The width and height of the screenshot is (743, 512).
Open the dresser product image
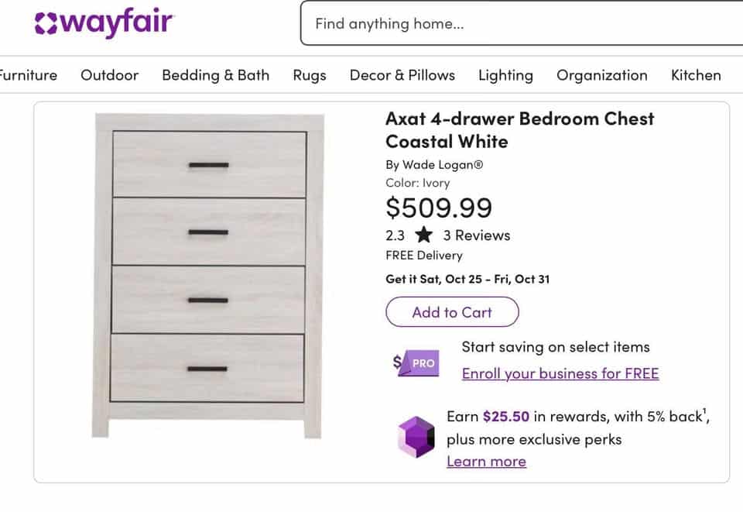(x=207, y=275)
